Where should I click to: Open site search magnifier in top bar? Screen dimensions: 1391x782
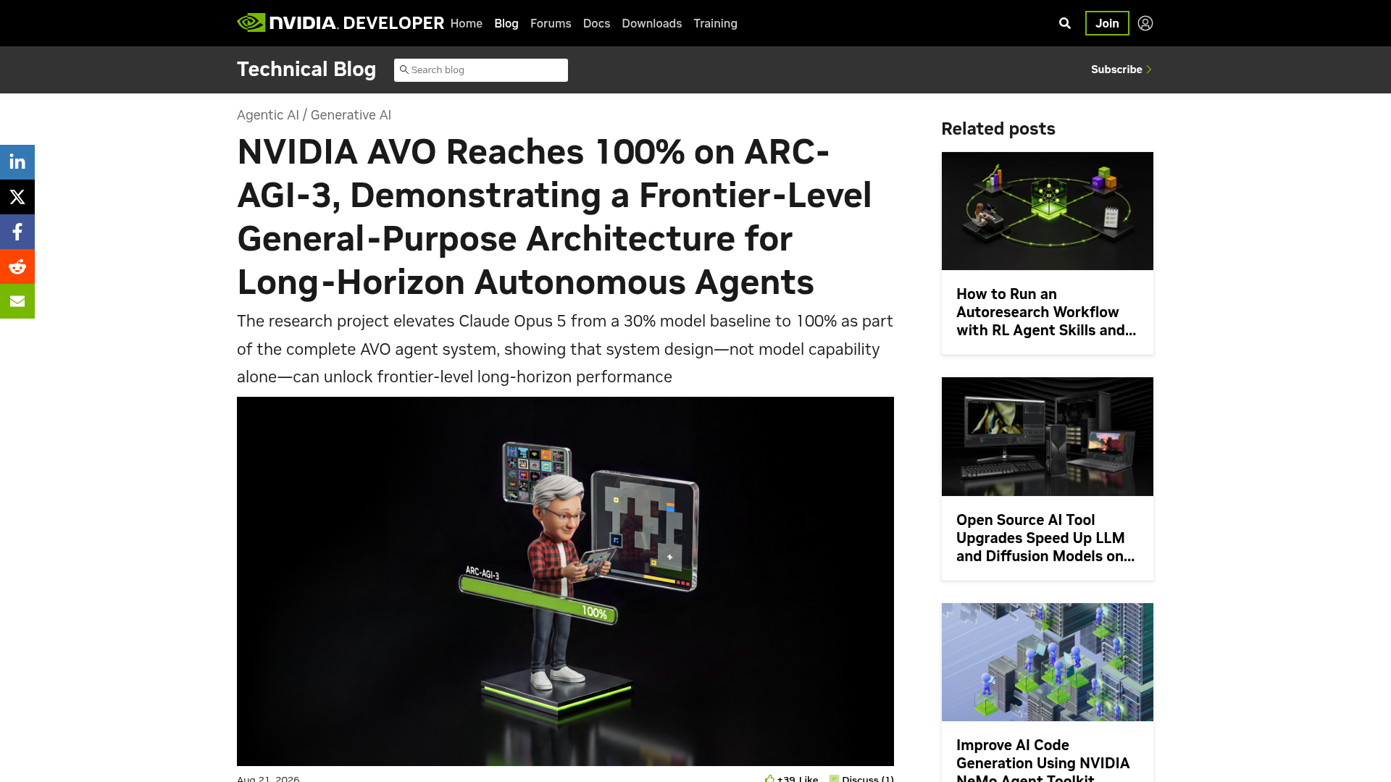point(1064,23)
